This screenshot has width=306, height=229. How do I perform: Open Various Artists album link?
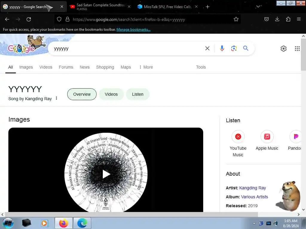(x=255, y=197)
